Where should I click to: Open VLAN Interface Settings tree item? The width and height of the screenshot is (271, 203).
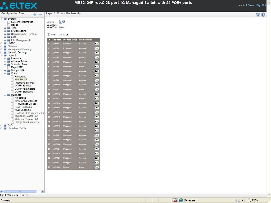pyautogui.click(x=25, y=83)
